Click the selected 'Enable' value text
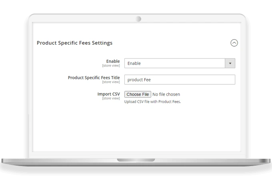The image size is (272, 180). click(x=134, y=63)
